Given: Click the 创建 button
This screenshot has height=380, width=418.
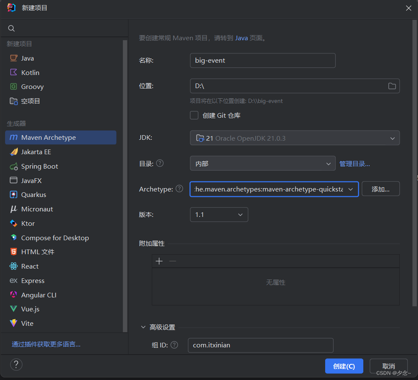Looking at the screenshot, I should [x=344, y=366].
